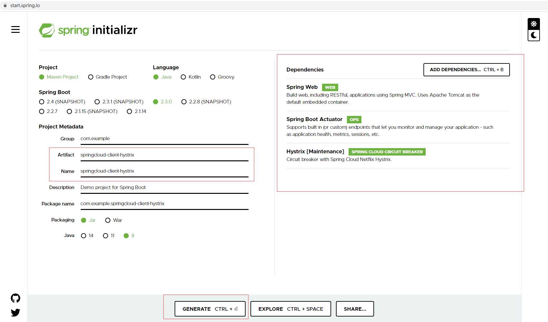The width and height of the screenshot is (548, 322).
Task: Choose Jar packaging
Action: [88, 220]
